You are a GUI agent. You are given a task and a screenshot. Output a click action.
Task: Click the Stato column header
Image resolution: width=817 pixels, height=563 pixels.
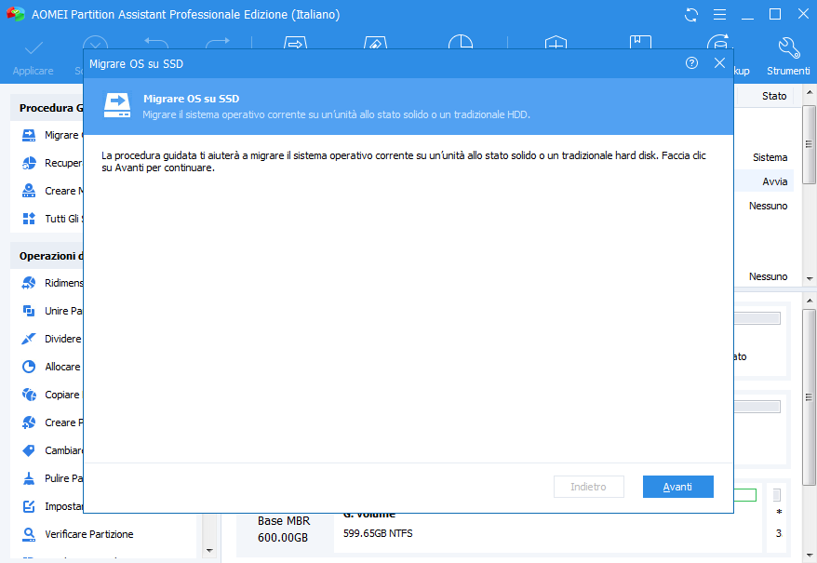click(774, 96)
